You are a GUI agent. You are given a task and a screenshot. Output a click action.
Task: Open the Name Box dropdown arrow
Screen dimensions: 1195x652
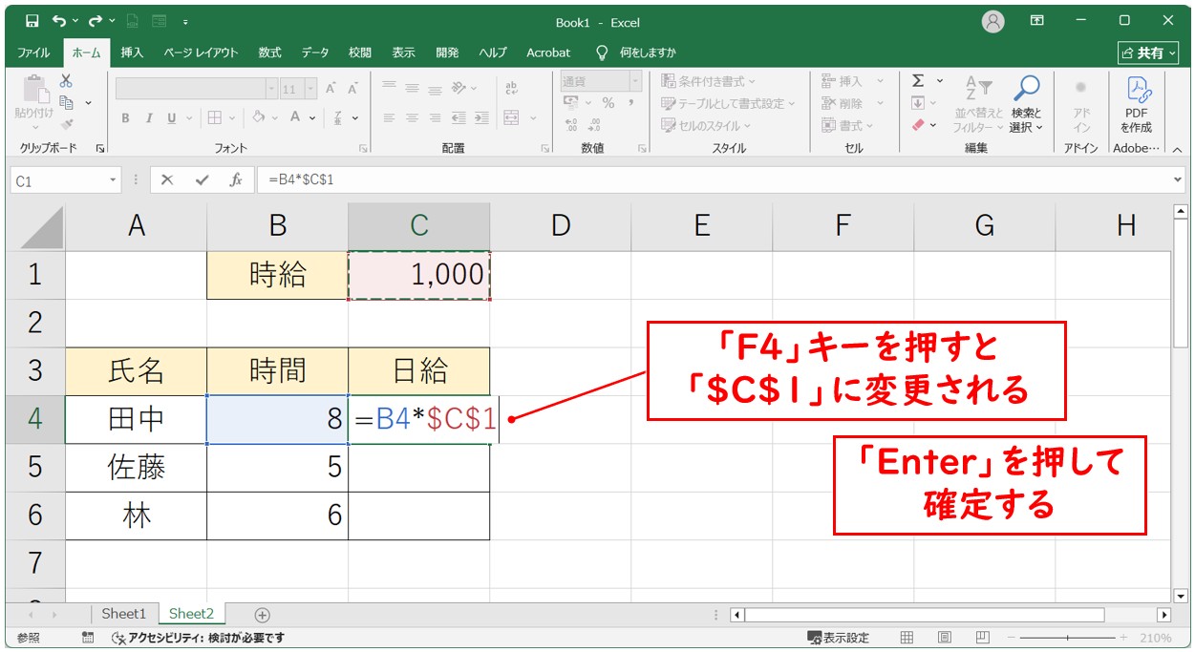click(x=113, y=179)
